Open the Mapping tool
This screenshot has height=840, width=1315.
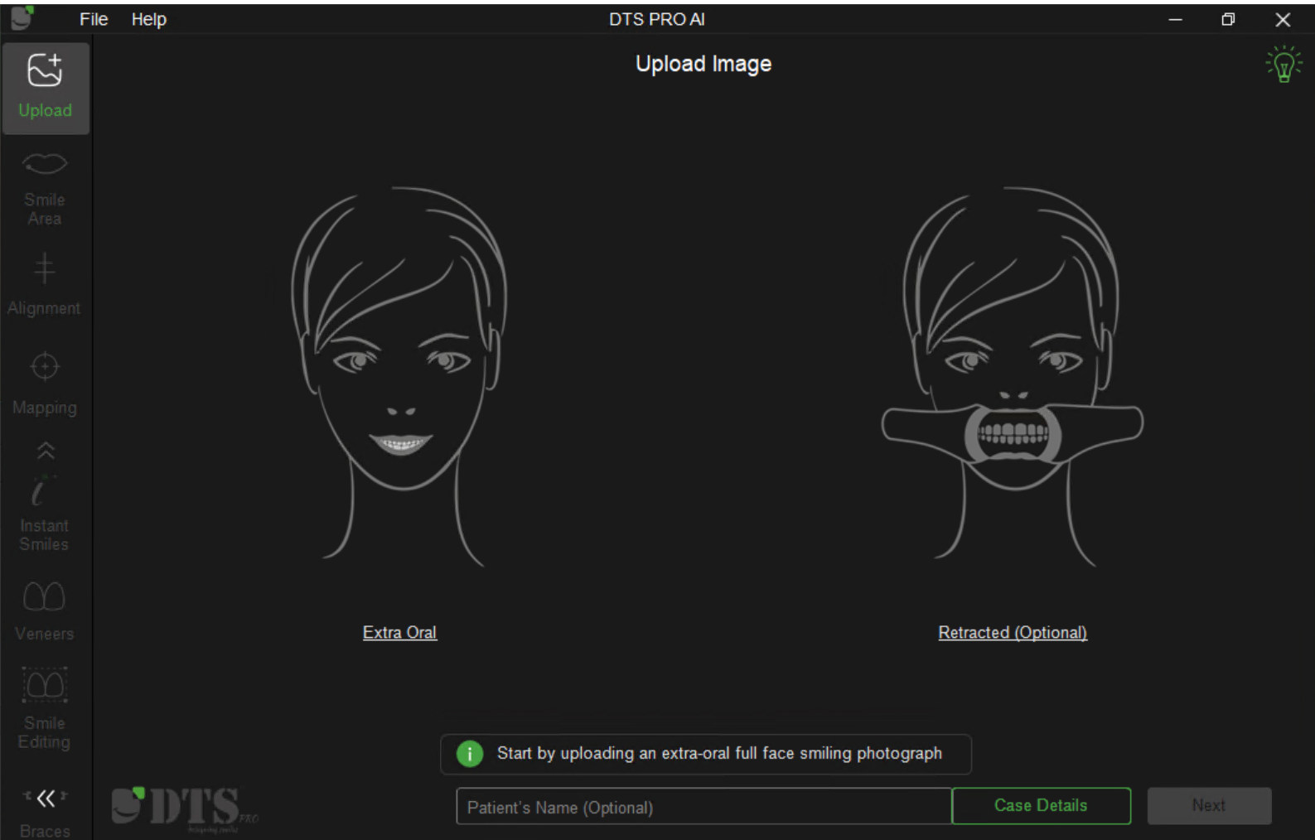45,384
